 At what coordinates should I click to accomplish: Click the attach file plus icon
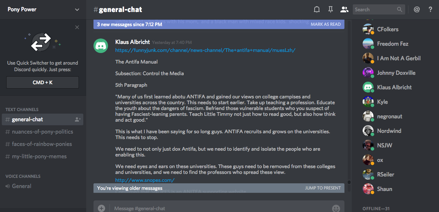click(101, 208)
